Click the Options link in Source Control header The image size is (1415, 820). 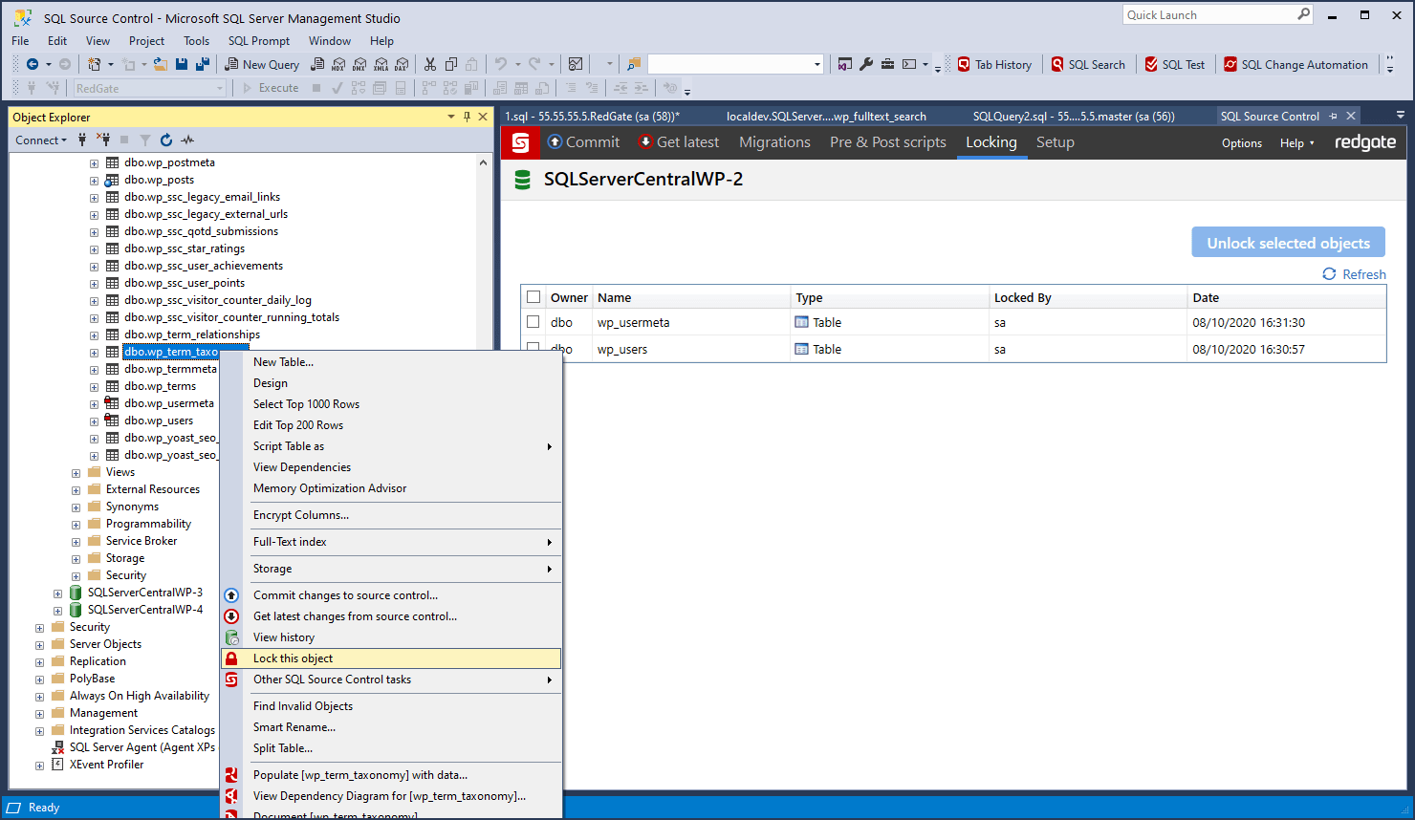1242,142
